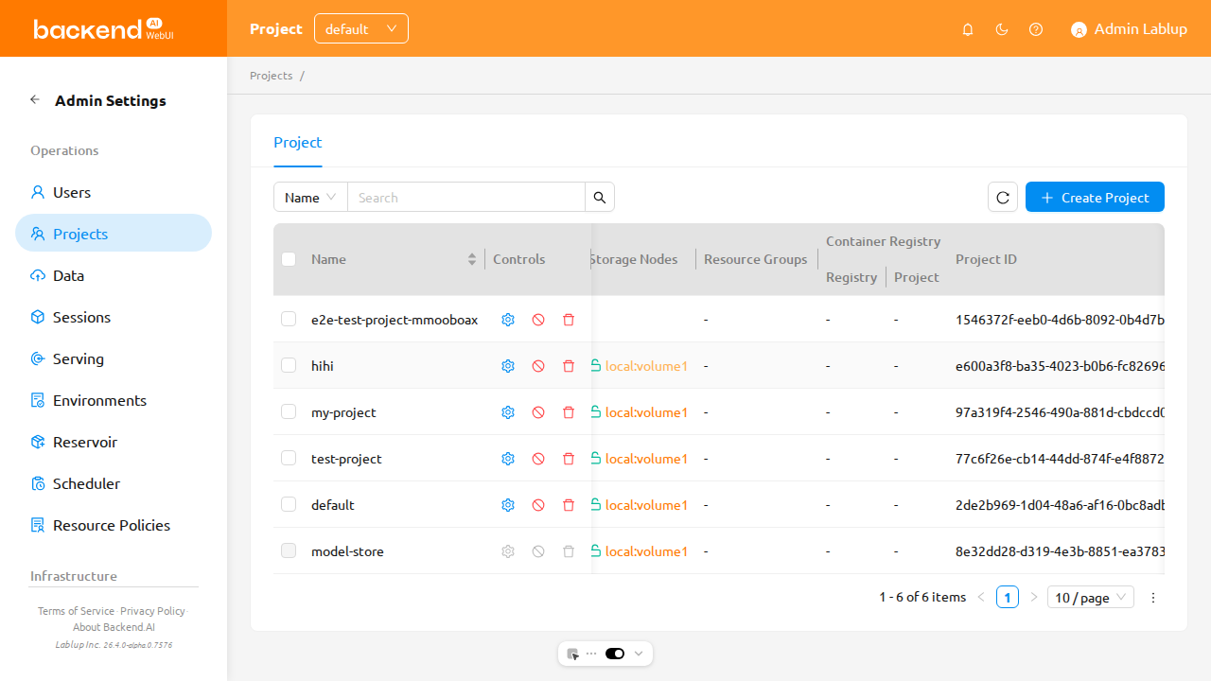Viewport: 1211px width, 681px height.
Task: Open the notifications bell icon
Action: (x=968, y=29)
